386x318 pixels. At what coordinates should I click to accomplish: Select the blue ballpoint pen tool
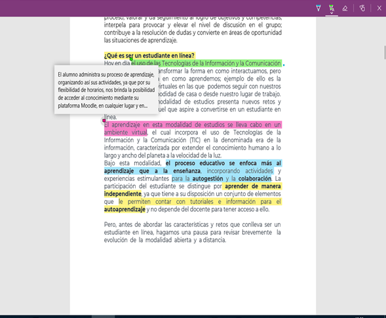click(x=318, y=8)
